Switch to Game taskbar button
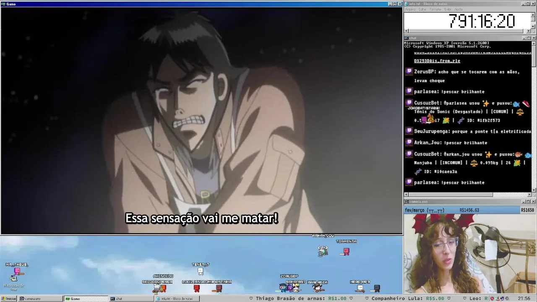Viewport: 537px width, 302px height. coord(86,299)
